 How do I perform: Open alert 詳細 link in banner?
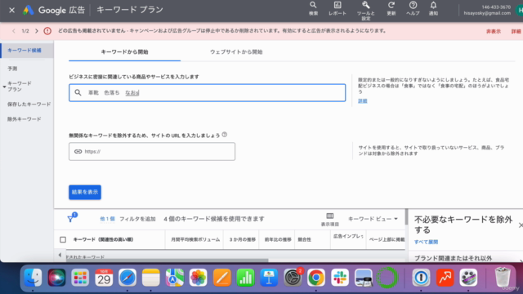[x=516, y=31]
